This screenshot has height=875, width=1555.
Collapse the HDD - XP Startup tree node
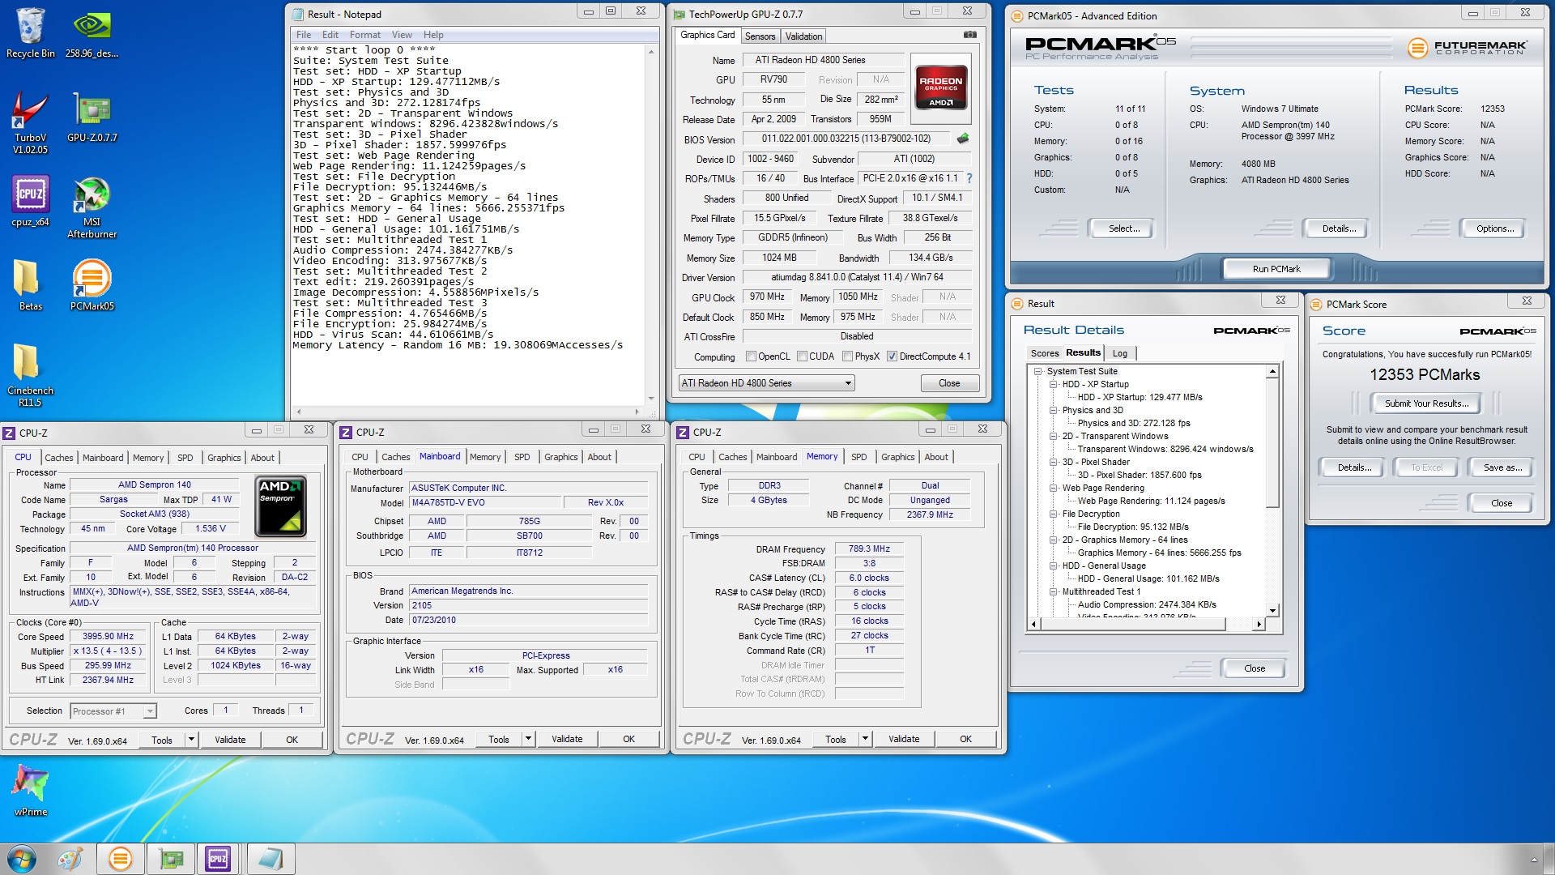[1054, 384]
